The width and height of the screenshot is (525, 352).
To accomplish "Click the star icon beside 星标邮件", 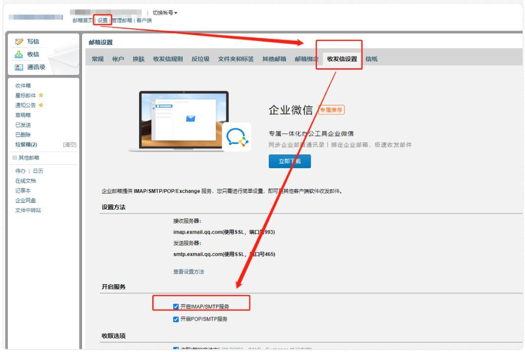I will pyautogui.click(x=41, y=96).
